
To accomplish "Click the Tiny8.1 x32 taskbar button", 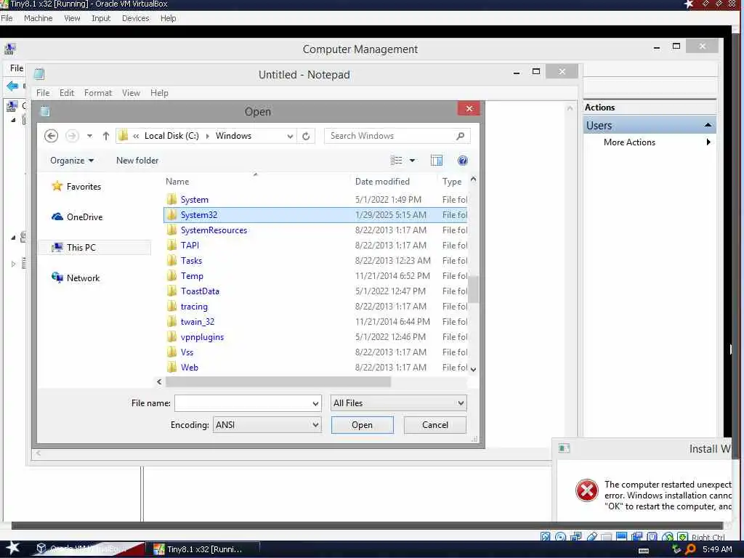I will pyautogui.click(x=202, y=549).
